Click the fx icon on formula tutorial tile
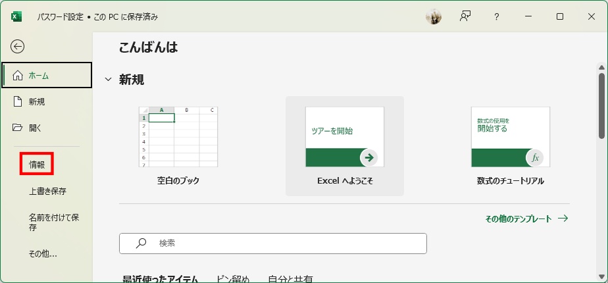This screenshot has height=283, width=608. (535, 157)
